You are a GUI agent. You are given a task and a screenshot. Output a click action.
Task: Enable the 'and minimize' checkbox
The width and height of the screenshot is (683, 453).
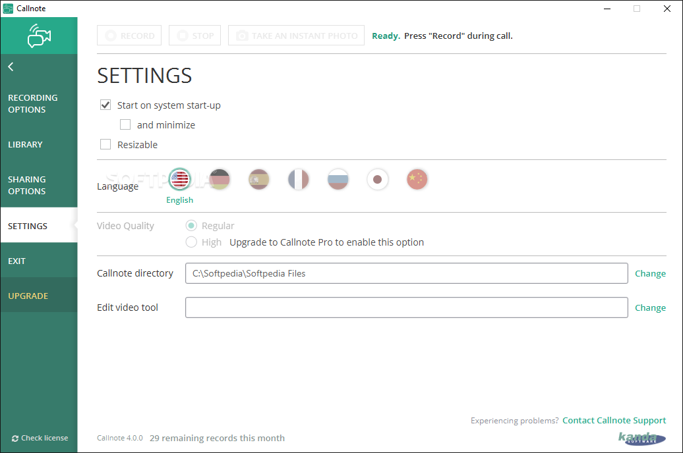(125, 124)
